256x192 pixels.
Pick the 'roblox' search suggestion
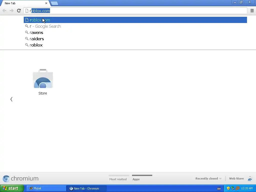coord(135,45)
